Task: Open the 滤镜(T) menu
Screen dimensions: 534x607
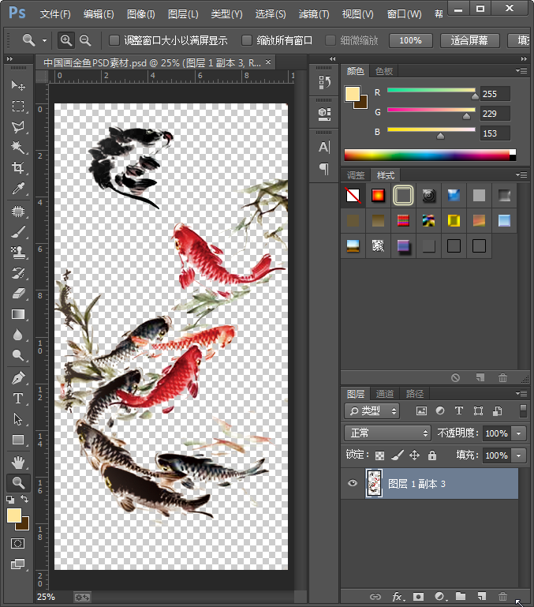Action: (x=314, y=14)
